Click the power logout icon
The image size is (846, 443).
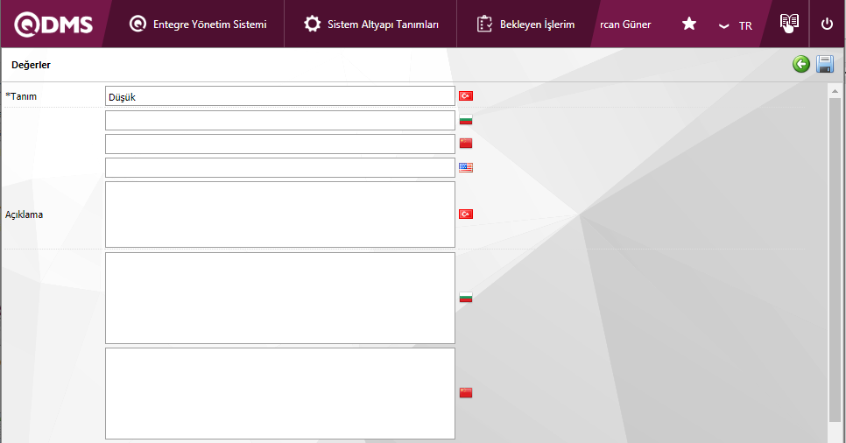(x=827, y=25)
